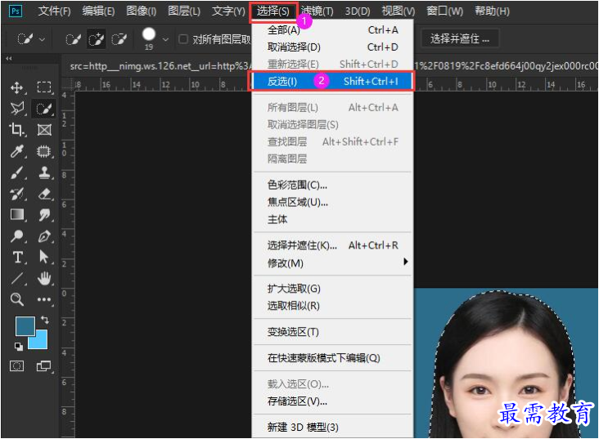599x439 pixels.
Task: Choose Deselect menu entry
Action: tap(332, 47)
